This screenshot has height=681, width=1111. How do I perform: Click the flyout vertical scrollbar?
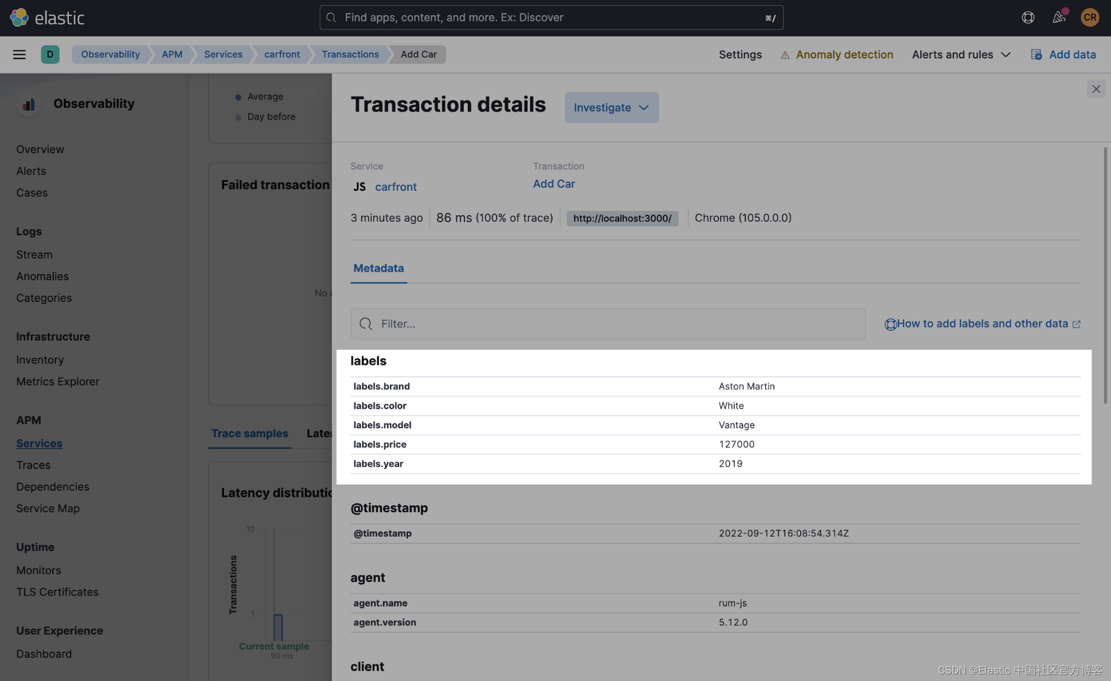[1105, 275]
